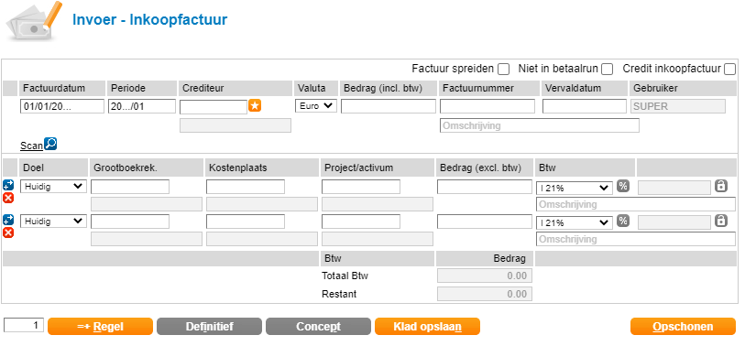The height and width of the screenshot is (346, 745).
Task: Click the Klad opslaan button
Action: pyautogui.click(x=427, y=327)
